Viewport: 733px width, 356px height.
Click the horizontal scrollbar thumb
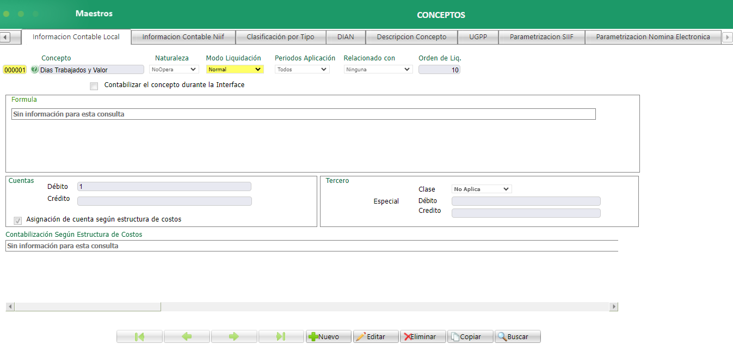(x=87, y=307)
